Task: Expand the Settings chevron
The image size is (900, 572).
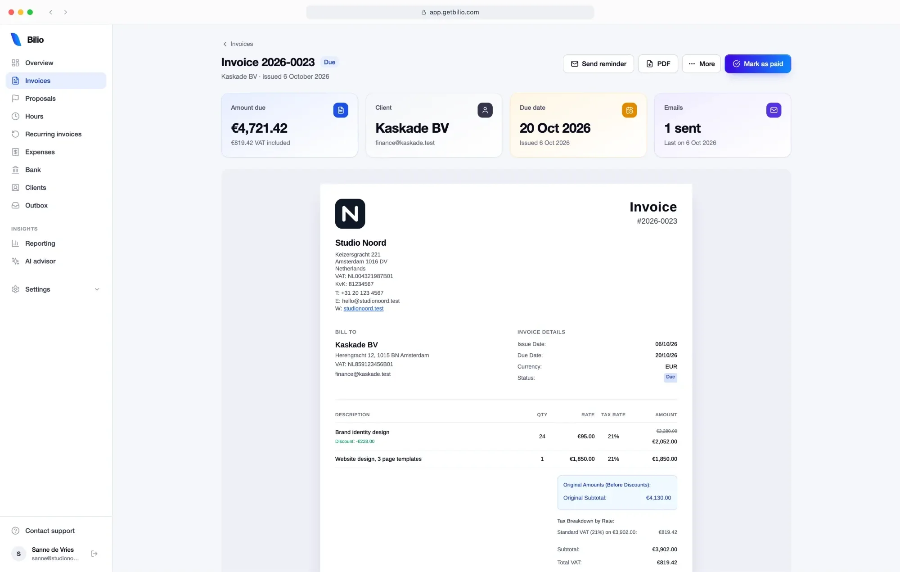Action: pos(97,289)
